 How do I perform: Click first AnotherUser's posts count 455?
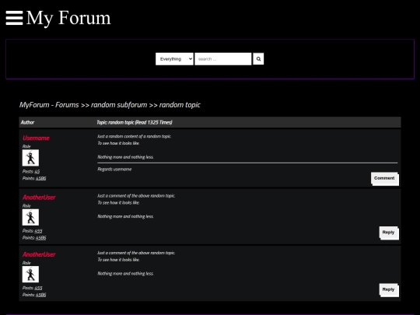tap(38, 231)
